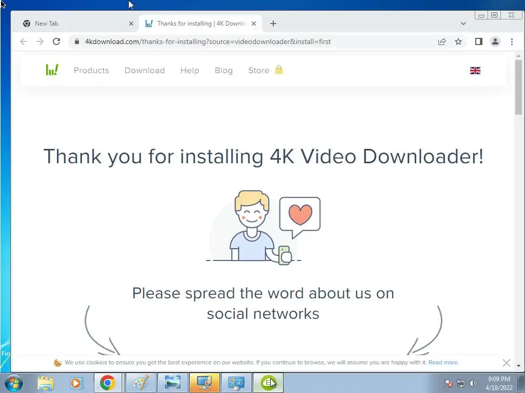This screenshot has width=525, height=393.
Task: Open the Store link
Action: pos(259,71)
